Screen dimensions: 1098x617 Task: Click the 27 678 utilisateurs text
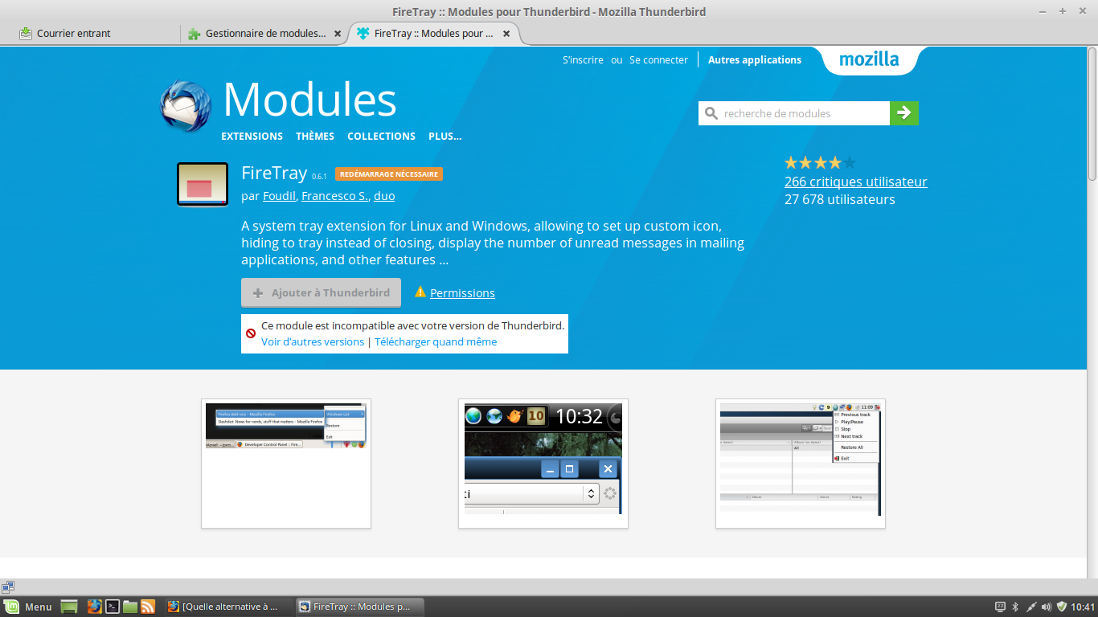point(840,199)
